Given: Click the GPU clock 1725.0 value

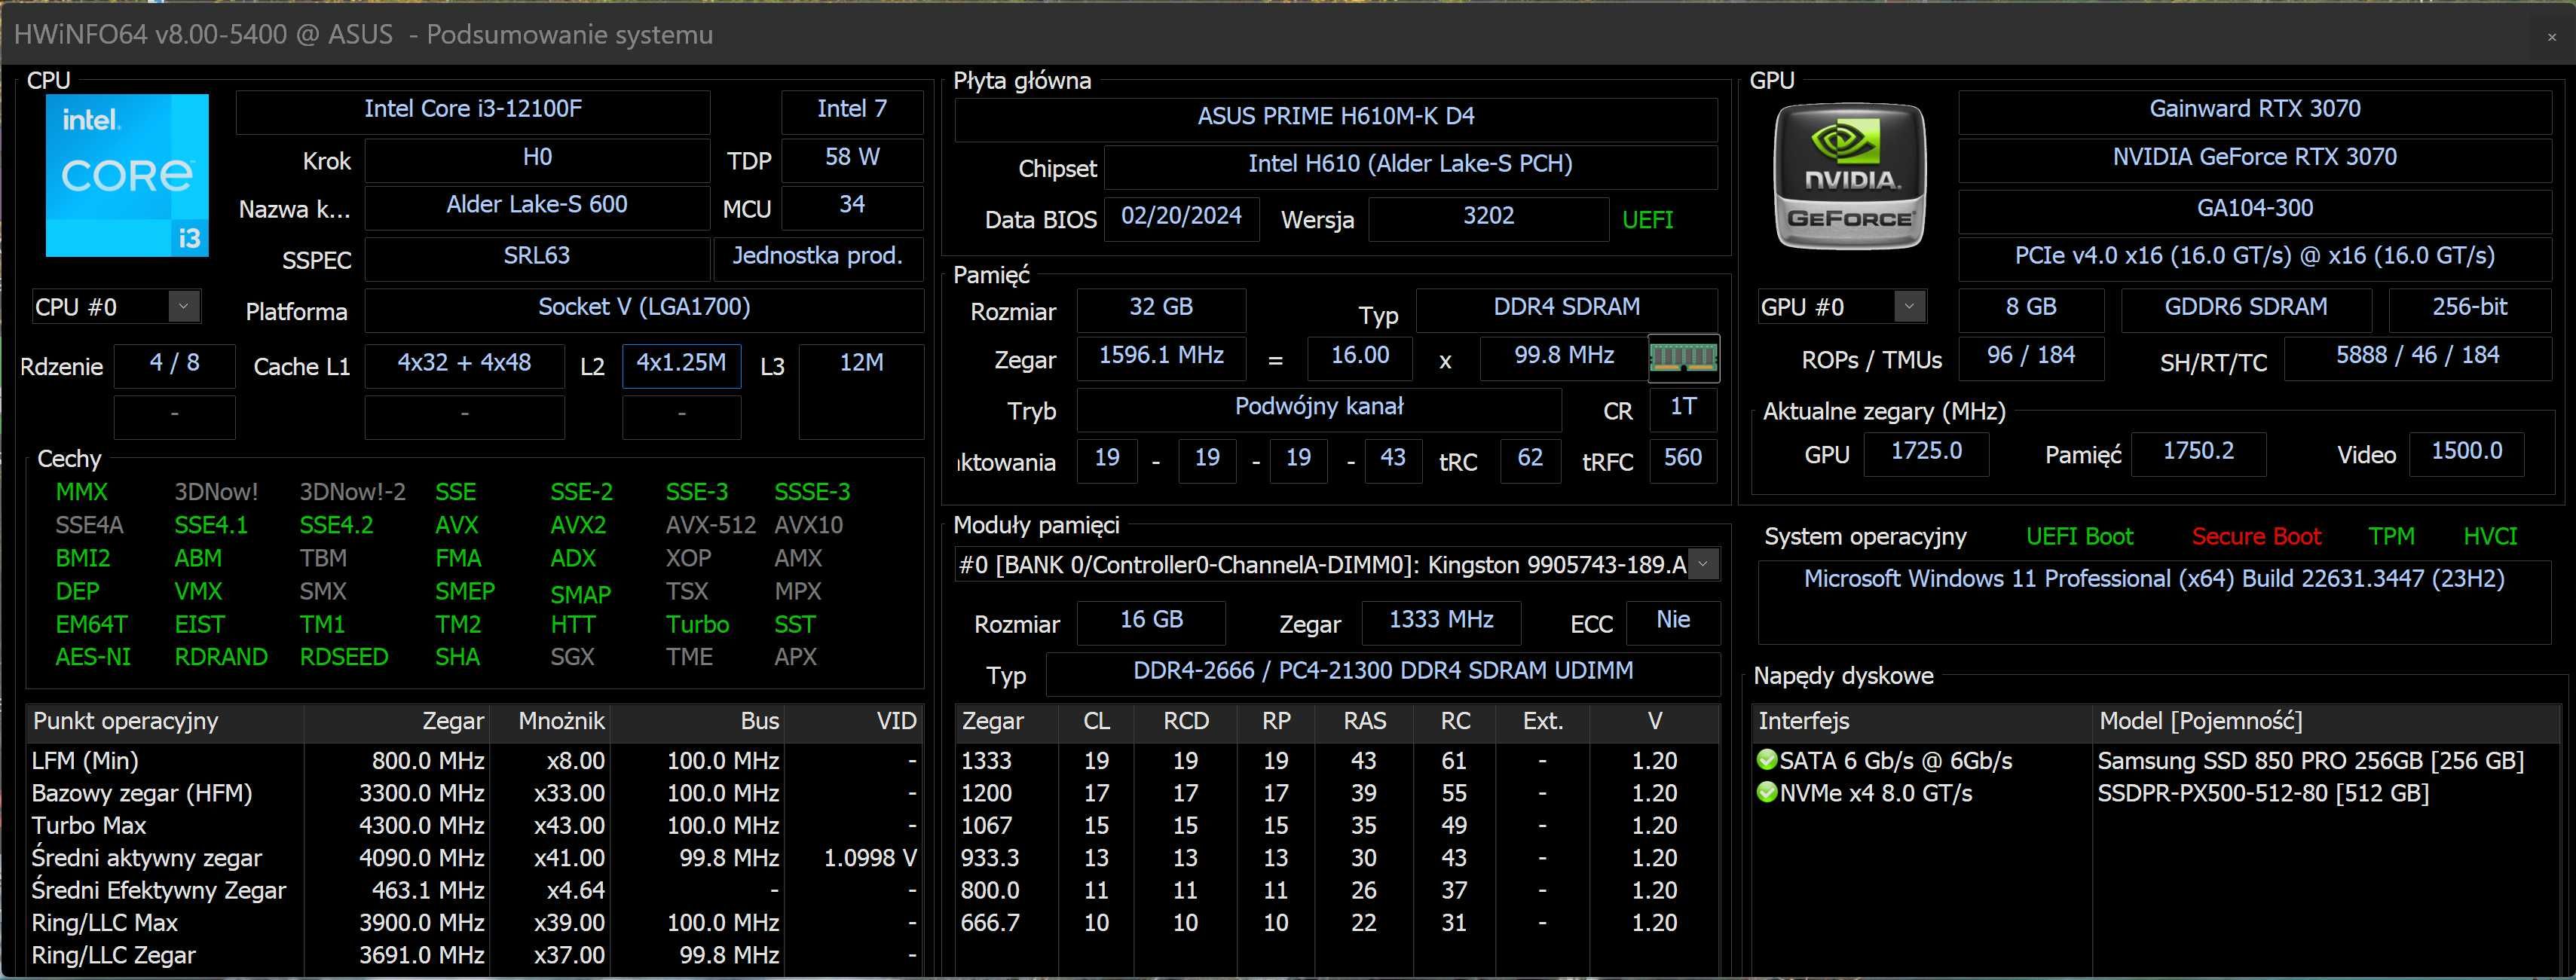Looking at the screenshot, I should (1926, 453).
